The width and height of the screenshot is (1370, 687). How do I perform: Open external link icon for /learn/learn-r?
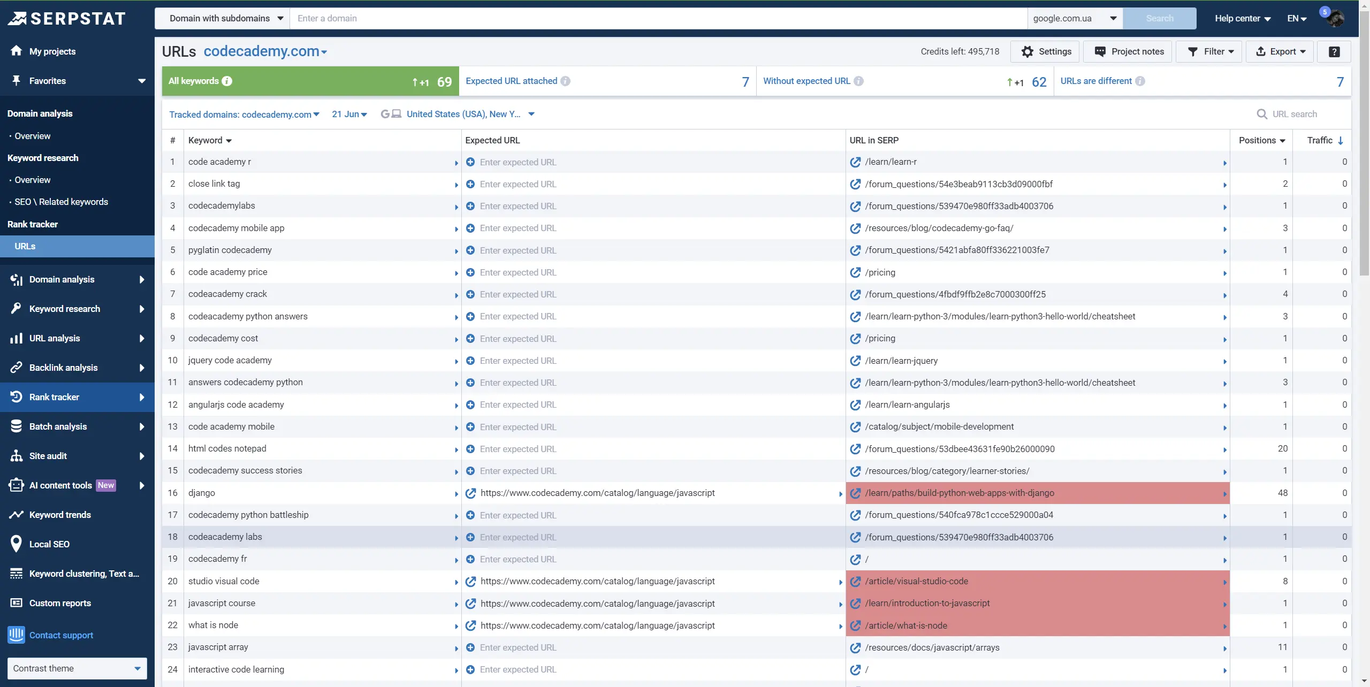tap(855, 162)
